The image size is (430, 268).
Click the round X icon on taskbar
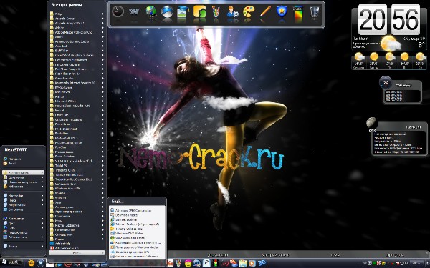point(41,263)
